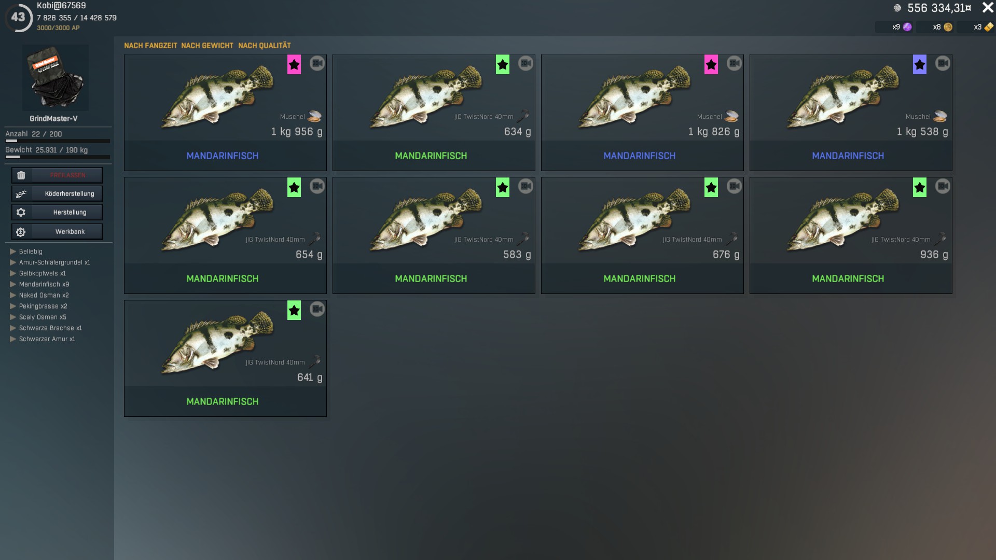Sort the catch by Nach Qualität
The width and height of the screenshot is (996, 560).
tap(265, 46)
